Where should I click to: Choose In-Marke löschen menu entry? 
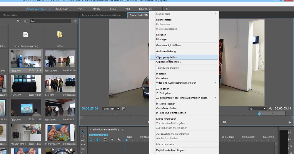184,104
